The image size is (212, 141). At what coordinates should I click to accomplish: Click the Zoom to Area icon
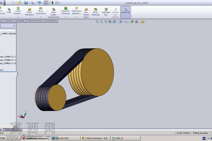pyautogui.click(x=101, y=22)
